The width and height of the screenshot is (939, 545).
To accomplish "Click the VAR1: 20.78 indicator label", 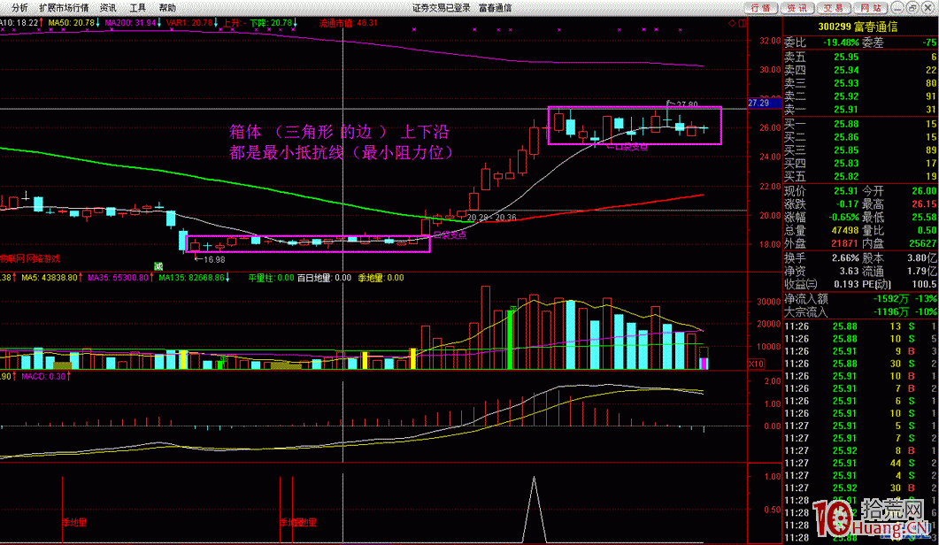I will click(x=192, y=23).
